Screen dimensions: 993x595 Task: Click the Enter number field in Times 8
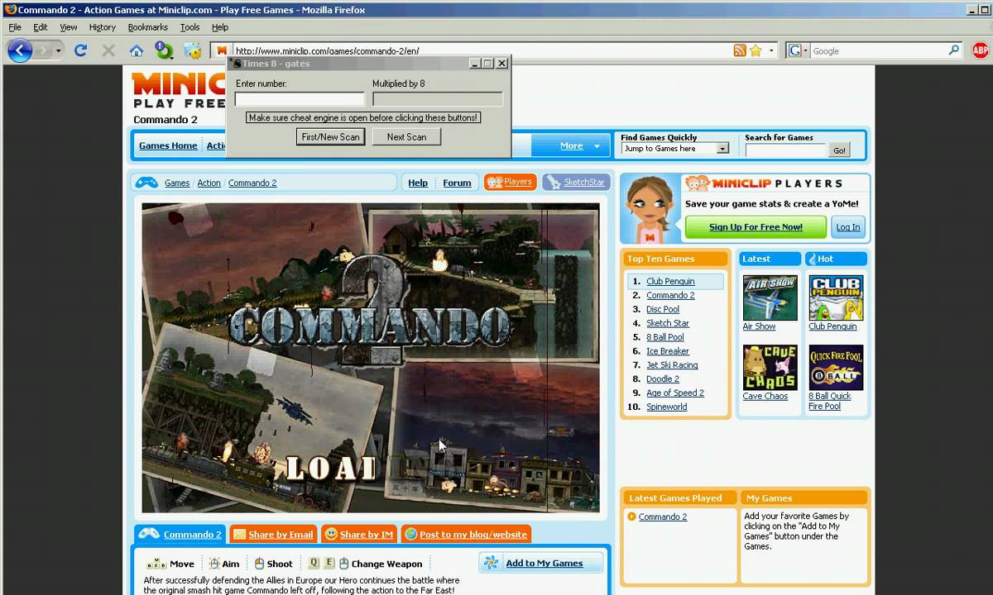[x=300, y=99]
